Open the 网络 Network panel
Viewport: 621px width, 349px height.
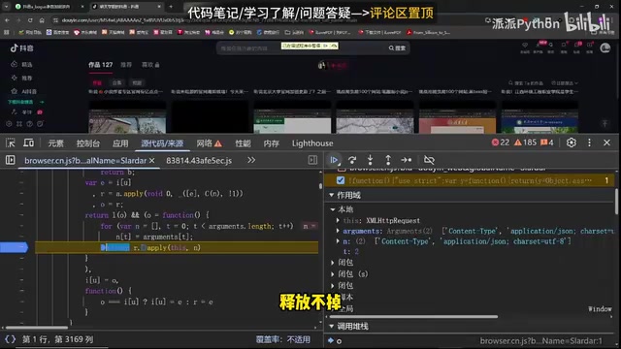[x=210, y=143]
